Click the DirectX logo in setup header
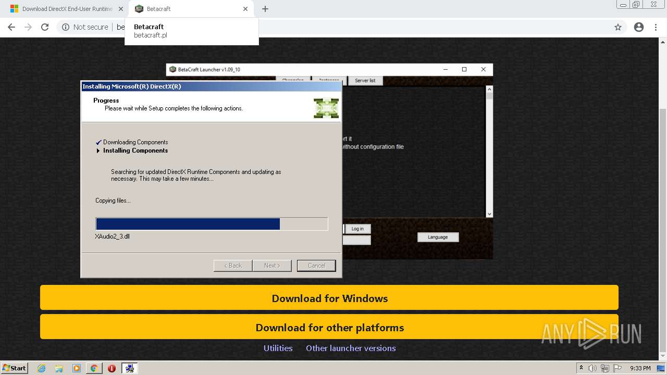 [x=326, y=108]
